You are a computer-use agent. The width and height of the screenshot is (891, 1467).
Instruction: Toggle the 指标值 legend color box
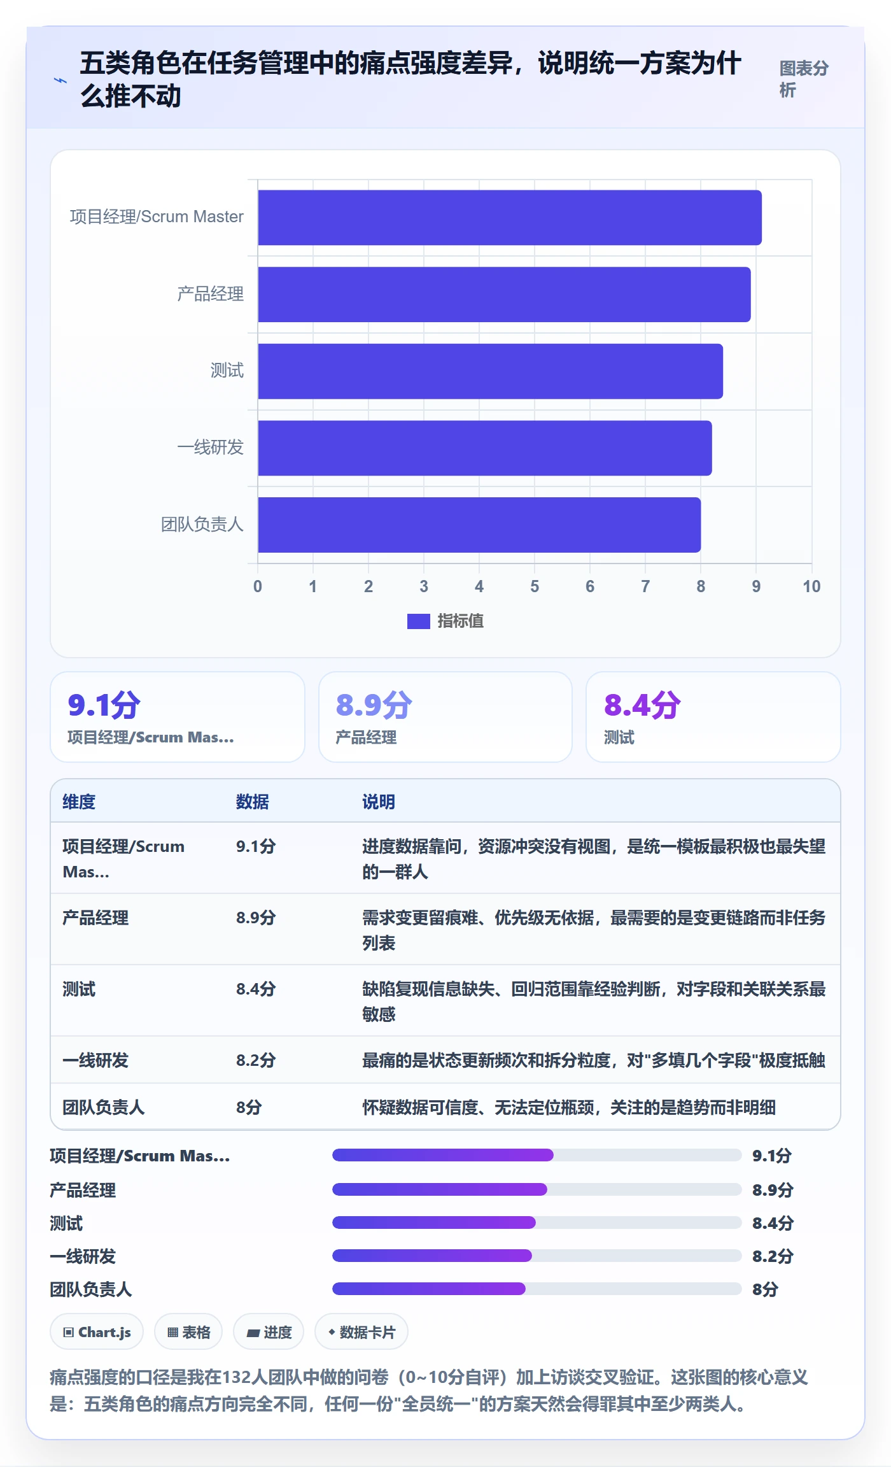419,621
